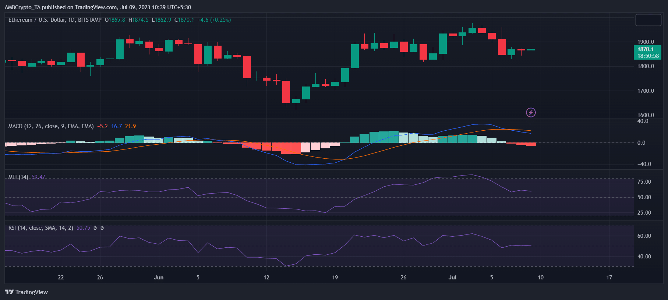Click the bar countdown '18:50:58'

coord(648,56)
